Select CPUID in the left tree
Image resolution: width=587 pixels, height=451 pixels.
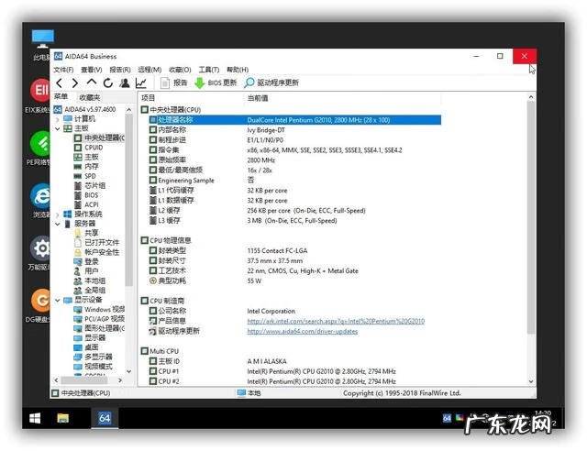coord(94,147)
